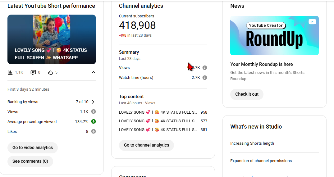
Task: Select top content video with 577 views
Action: (158, 121)
